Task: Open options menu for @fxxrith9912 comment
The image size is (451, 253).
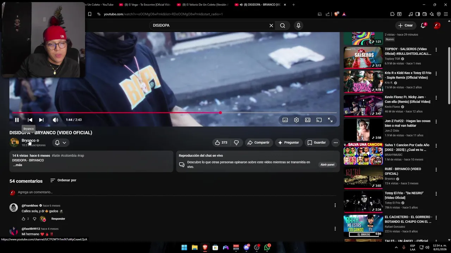Action: (x=335, y=229)
